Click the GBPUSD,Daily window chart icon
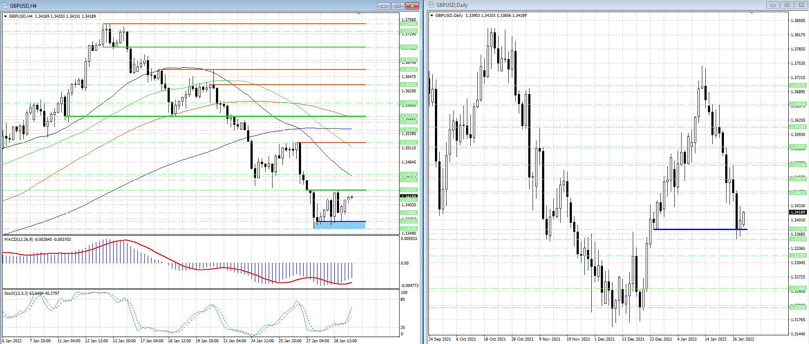Viewport: 809px width, 344px height. click(431, 5)
